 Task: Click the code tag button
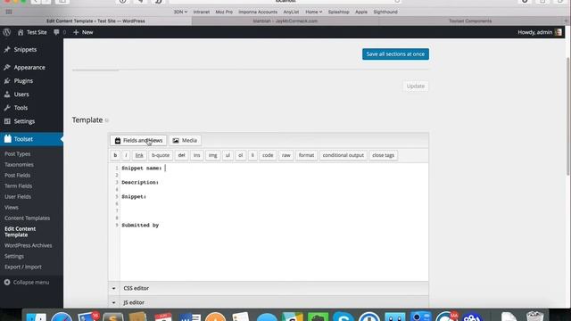(x=268, y=155)
